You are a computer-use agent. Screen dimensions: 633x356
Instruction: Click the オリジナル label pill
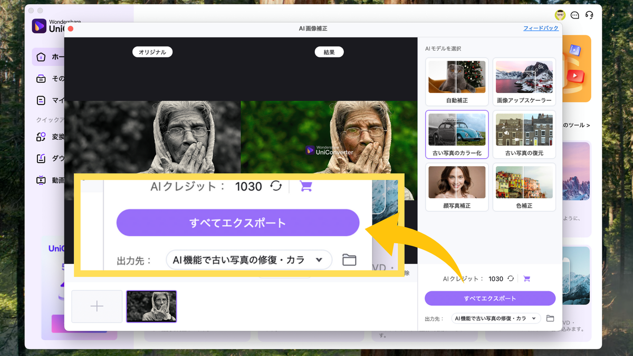(x=152, y=52)
